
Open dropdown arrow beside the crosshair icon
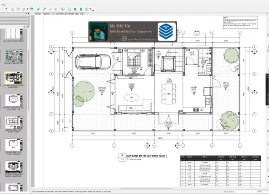[27, 9]
